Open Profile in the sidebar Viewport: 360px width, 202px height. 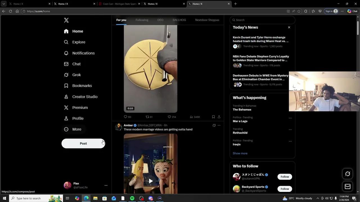(74, 118)
